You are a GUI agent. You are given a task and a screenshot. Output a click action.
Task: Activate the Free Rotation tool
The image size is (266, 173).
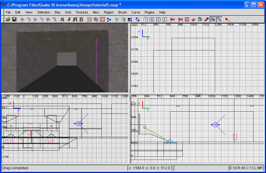[x=138, y=19]
